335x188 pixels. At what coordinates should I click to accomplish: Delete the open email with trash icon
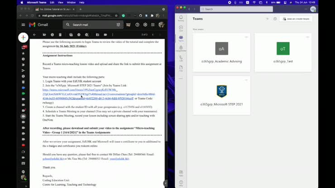click(60, 34)
